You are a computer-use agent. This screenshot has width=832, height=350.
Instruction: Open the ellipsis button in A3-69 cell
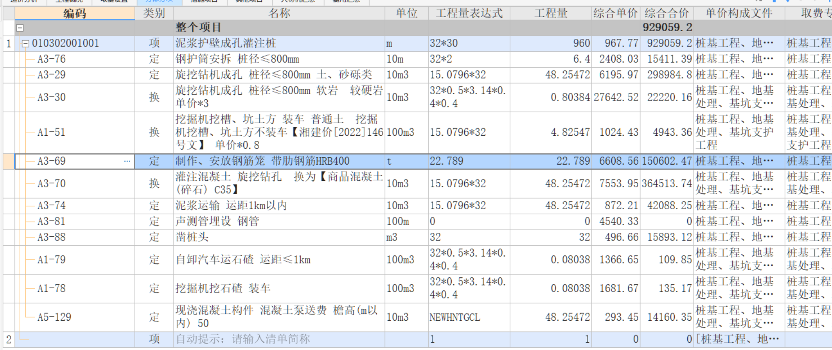127,161
